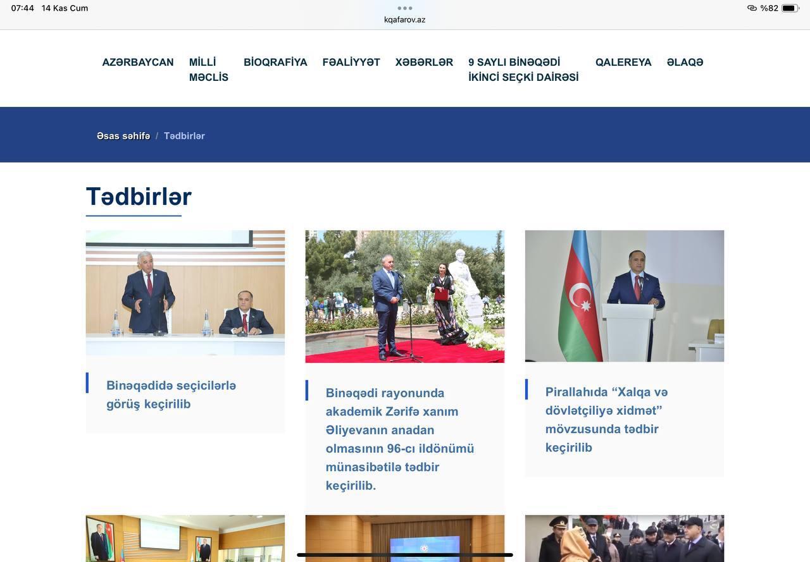Screen dimensions: 810x562
Task: Click the podium speaker with flag photo
Action: 625,296
